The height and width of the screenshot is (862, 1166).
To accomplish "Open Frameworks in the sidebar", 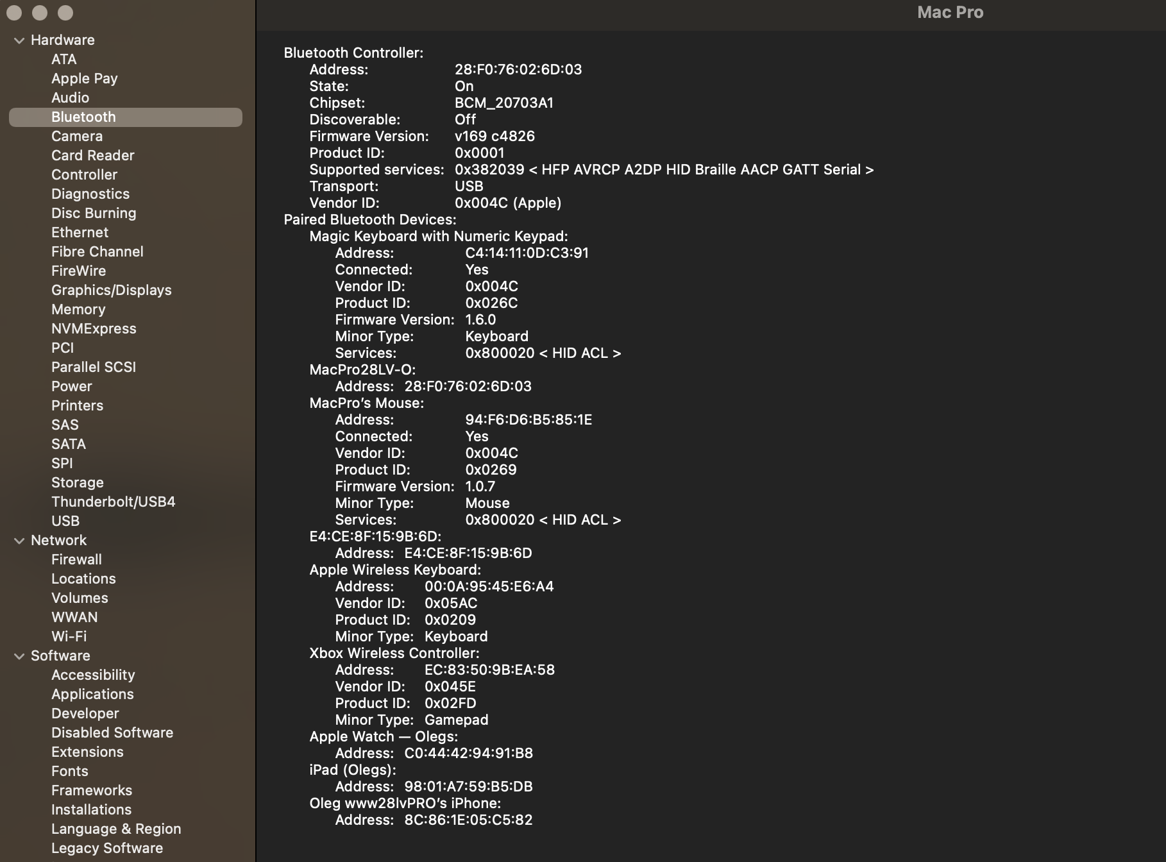I will click(x=92, y=790).
